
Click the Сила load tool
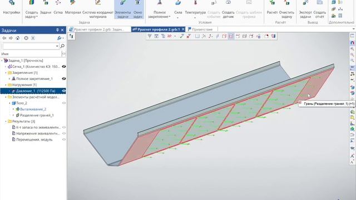pyautogui.click(x=178, y=9)
